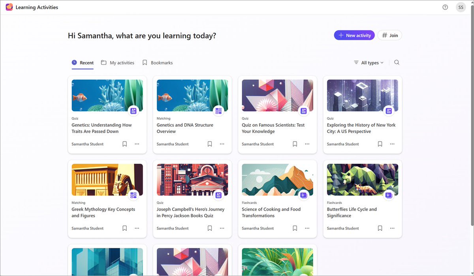Image resolution: width=474 pixels, height=276 pixels.
Task: Open more options for Quiz on Famous Scientists
Action: 307,144
